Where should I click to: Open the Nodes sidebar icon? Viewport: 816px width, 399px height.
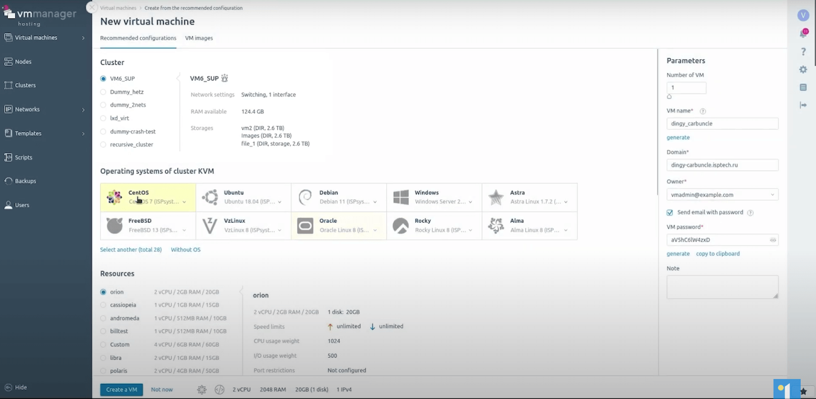point(8,62)
